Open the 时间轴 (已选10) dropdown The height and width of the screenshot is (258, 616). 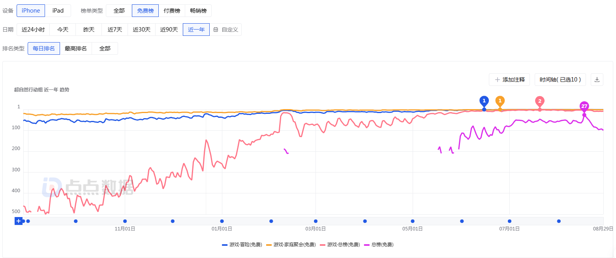click(560, 80)
